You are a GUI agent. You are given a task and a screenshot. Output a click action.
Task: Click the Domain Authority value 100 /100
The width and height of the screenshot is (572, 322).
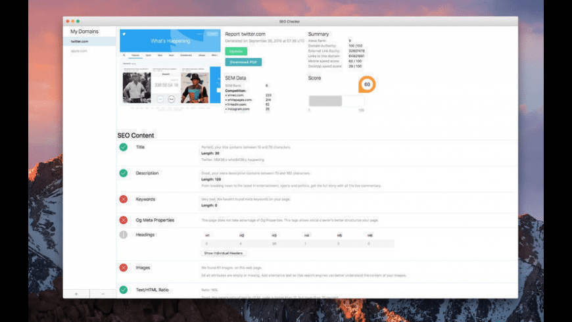[355, 46]
